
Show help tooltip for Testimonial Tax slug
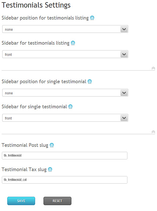click(x=50, y=169)
